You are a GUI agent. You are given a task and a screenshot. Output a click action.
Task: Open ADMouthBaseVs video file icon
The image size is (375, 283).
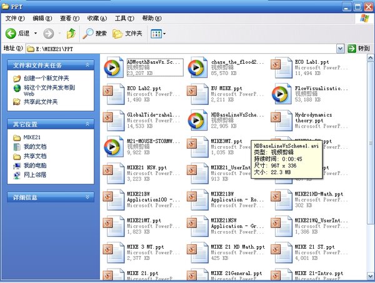[113, 66]
